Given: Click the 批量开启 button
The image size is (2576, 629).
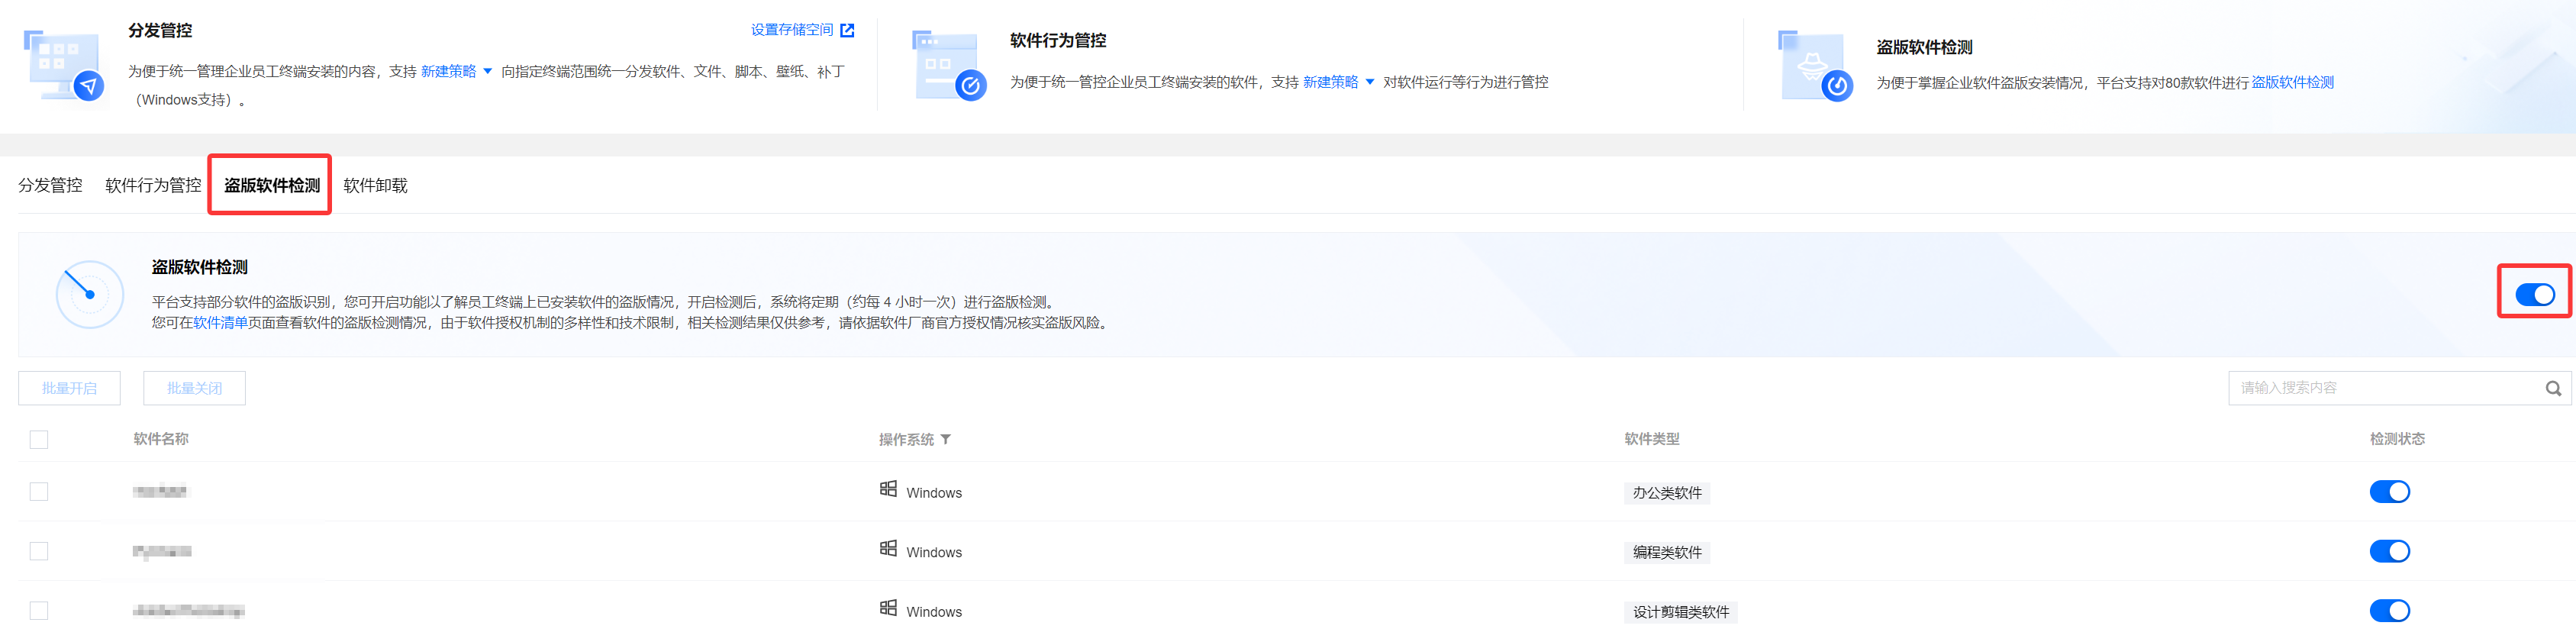Looking at the screenshot, I should (x=69, y=388).
